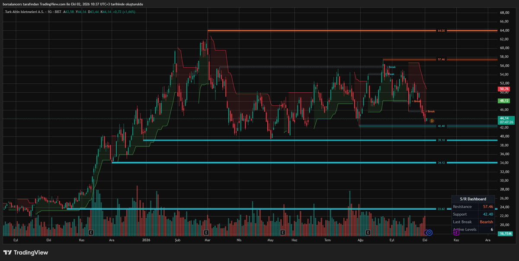Screen dimensions: 519x261
Task: Click the Şub label on time axis
Action: (176, 239)
